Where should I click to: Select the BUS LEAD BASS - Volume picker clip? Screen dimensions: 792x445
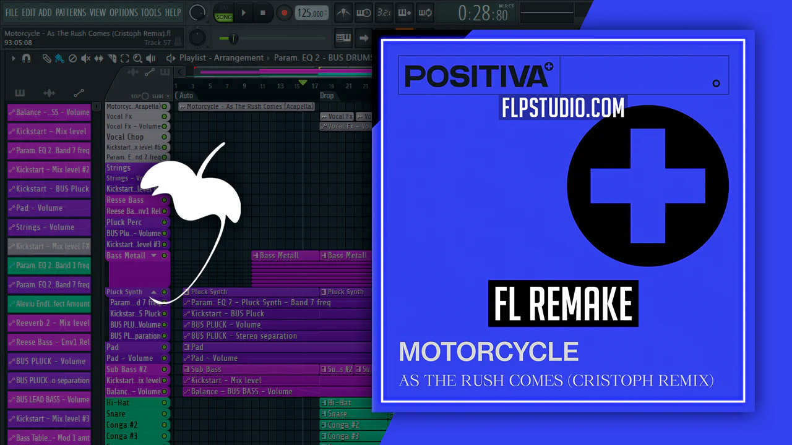[x=49, y=400]
